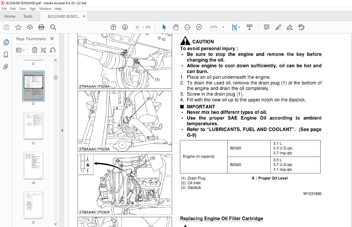Click the page number input field
This screenshot has height=227, width=352.
(x=137, y=27)
